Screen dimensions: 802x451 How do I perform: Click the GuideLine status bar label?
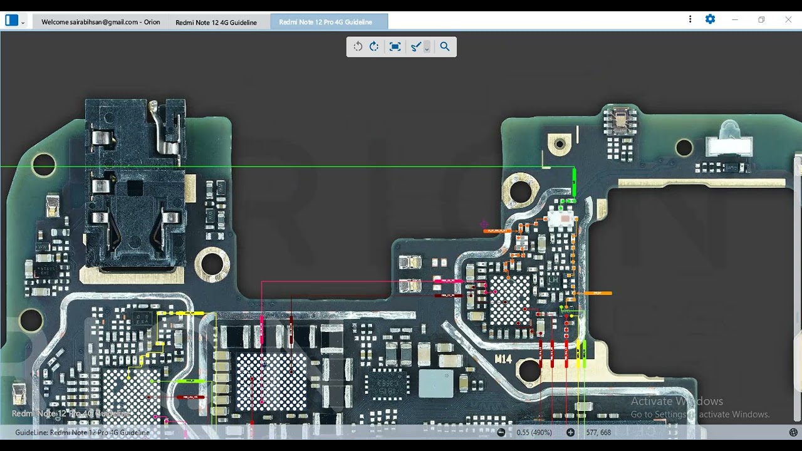(x=82, y=433)
